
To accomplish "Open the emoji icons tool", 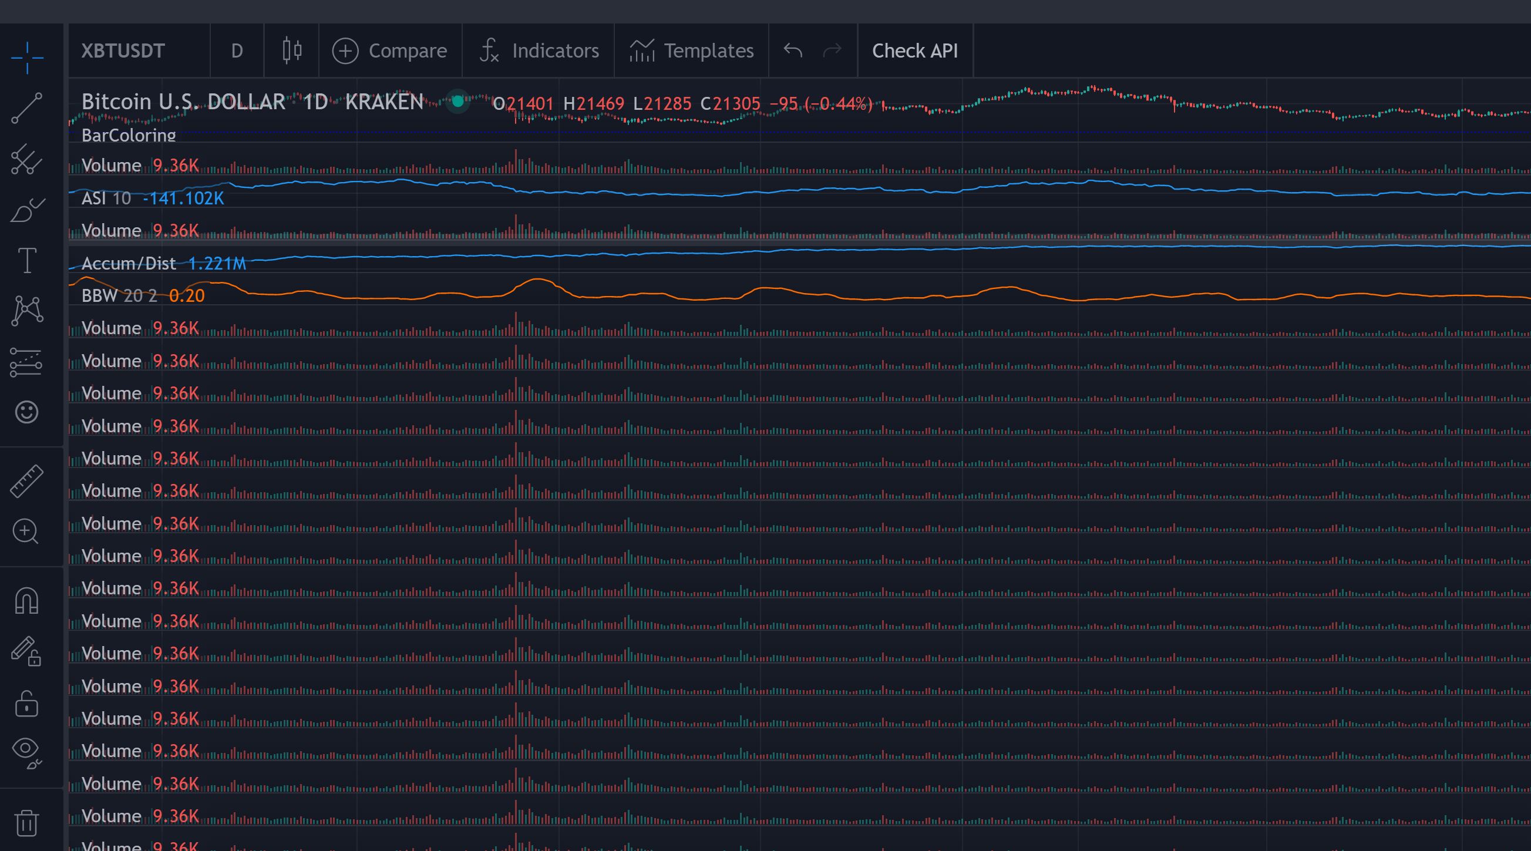I will tap(27, 412).
